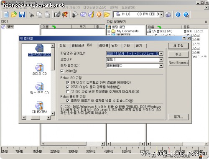The width and height of the screenshot is (209, 159).
Task: Click the Burn disc flame icon
Action: point(65,14)
